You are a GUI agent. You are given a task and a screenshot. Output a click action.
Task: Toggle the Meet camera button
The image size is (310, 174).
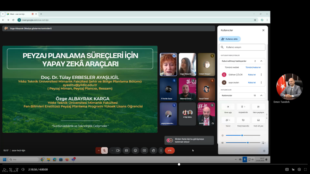[x=118, y=150]
